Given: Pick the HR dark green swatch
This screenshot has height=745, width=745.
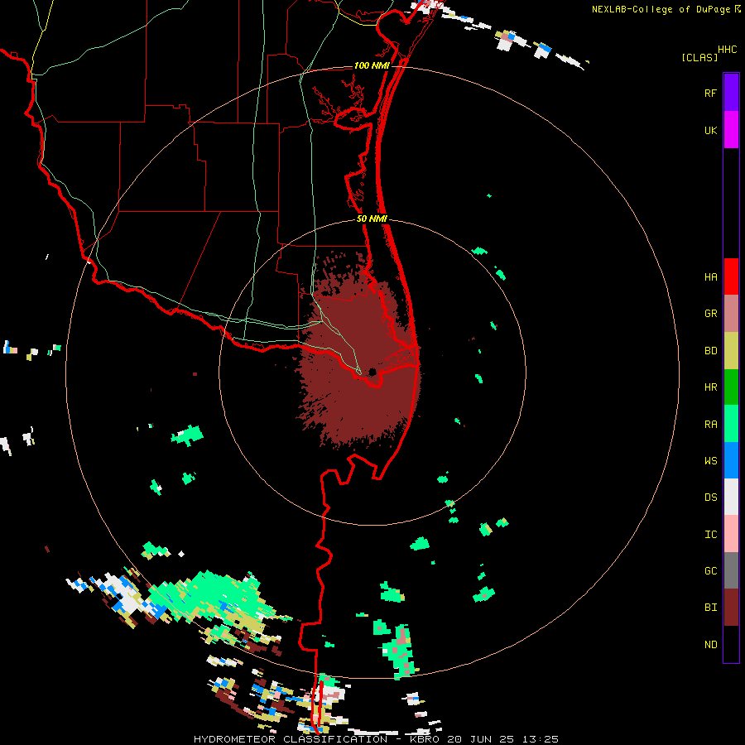Looking at the screenshot, I should (x=731, y=387).
